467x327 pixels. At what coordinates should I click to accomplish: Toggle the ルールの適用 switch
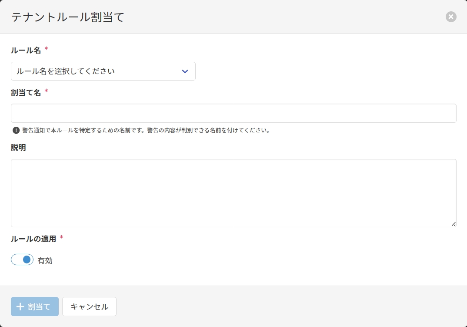[x=22, y=260]
